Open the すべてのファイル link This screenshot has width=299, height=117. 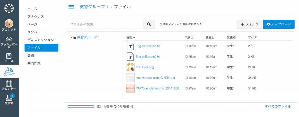tap(278, 106)
